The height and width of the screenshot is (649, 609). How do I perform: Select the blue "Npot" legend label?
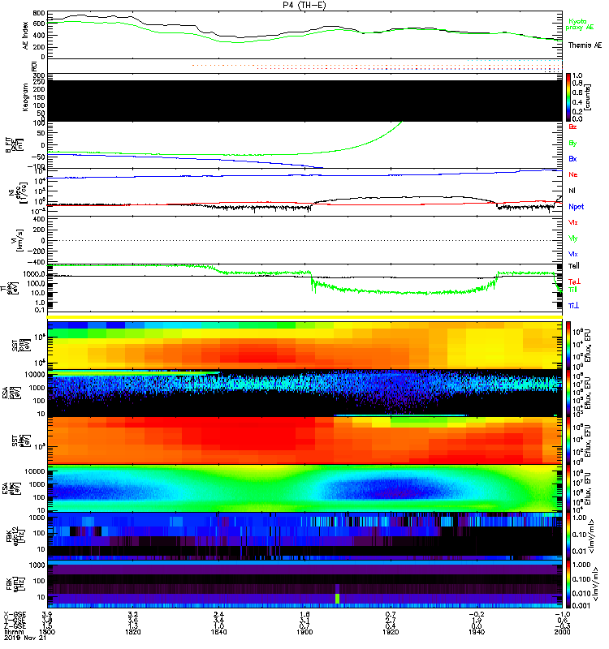(576, 207)
